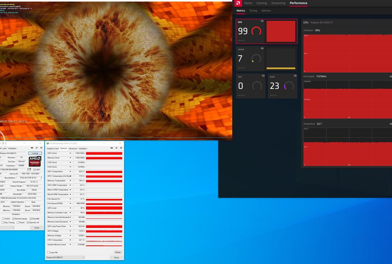Toggle the eye icon on the RAM metric card

[295, 76]
